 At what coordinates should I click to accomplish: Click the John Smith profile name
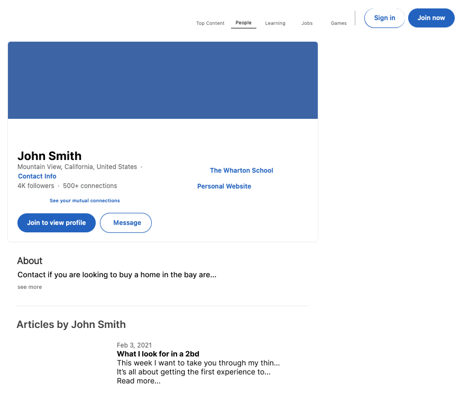tap(50, 156)
